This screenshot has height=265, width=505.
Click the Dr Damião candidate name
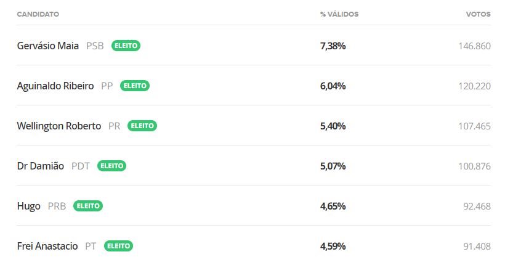pyautogui.click(x=41, y=166)
